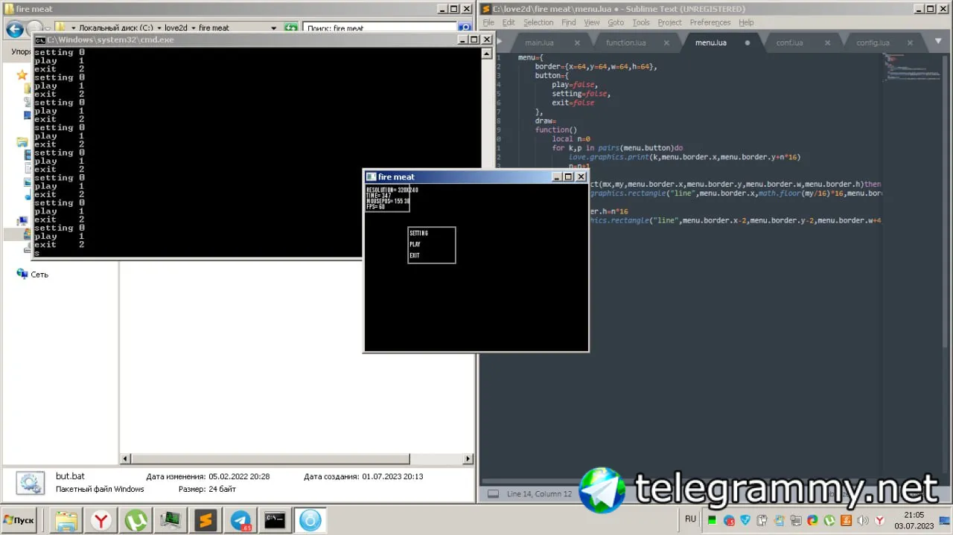
Task: Open the Preferences menu in Sublime Text
Action: pyautogui.click(x=710, y=22)
